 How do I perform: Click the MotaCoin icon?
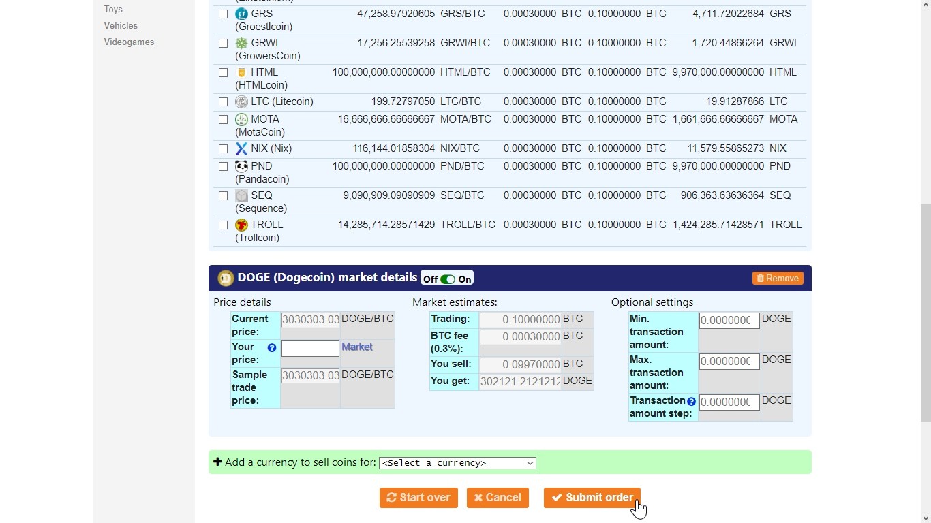(241, 119)
